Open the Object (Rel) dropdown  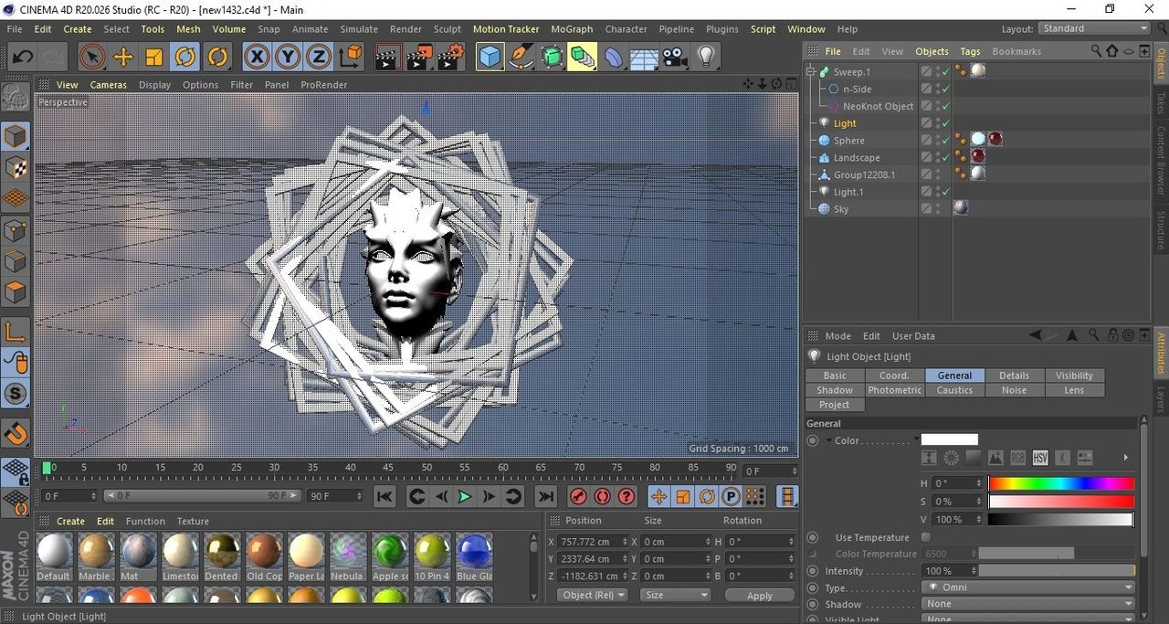pos(593,595)
